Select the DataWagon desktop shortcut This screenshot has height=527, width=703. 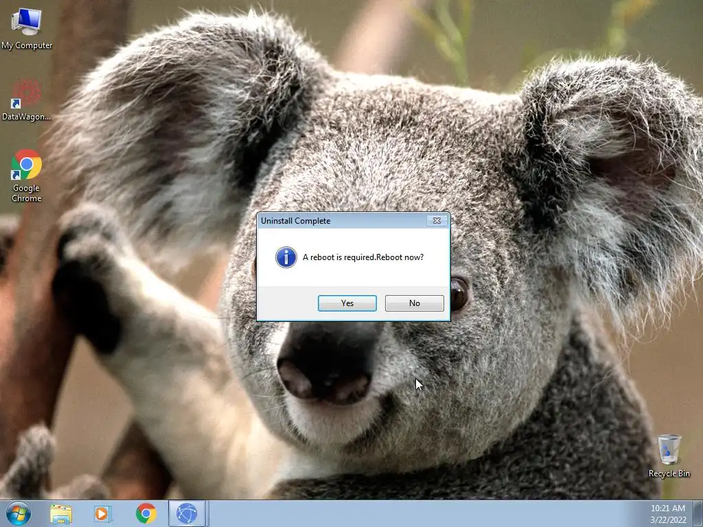click(x=27, y=100)
